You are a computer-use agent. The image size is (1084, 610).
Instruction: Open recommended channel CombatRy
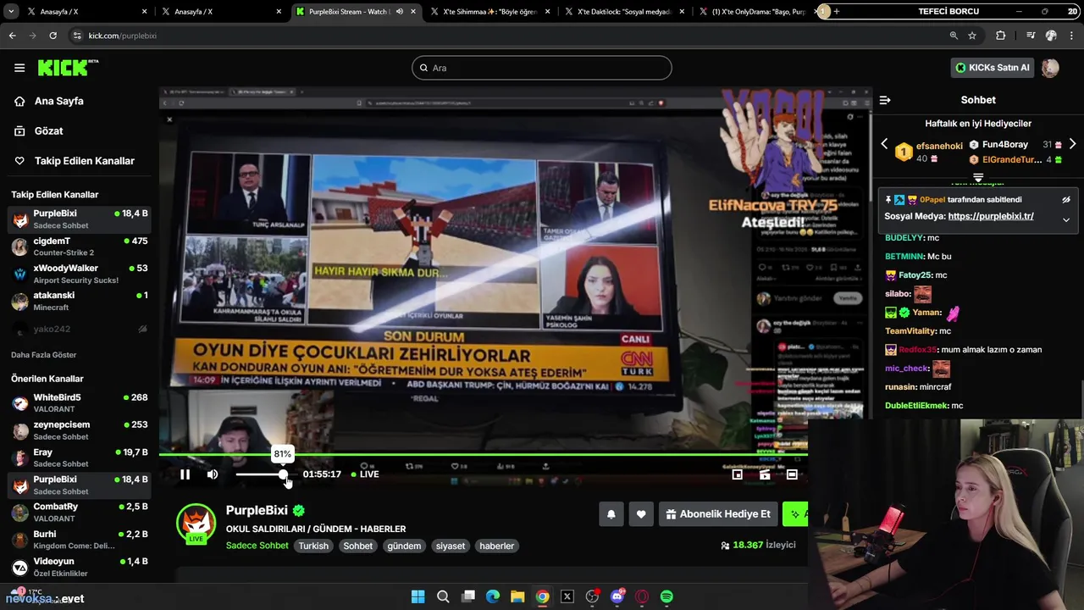click(79, 512)
